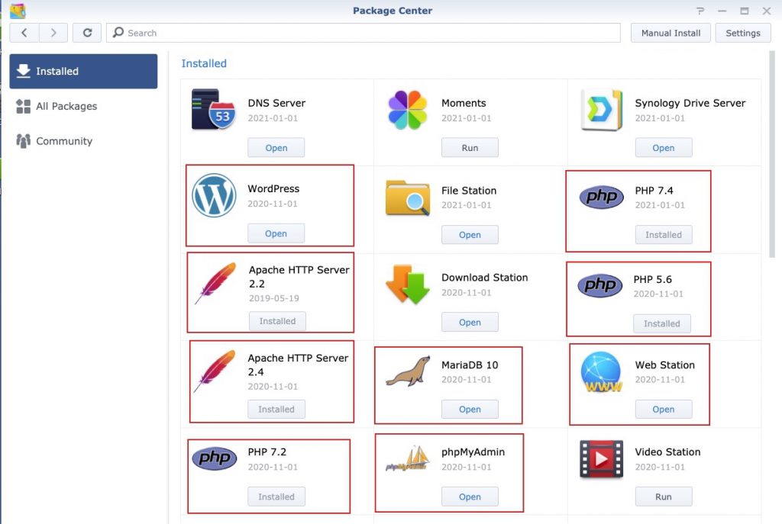
Task: Click the Web Station globe icon
Action: click(x=602, y=371)
